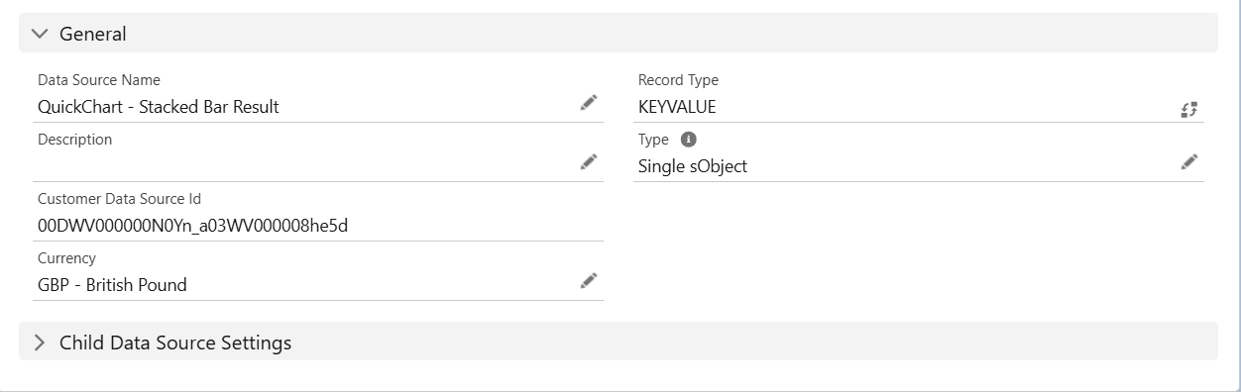1241x392 pixels.
Task: Show the info tooltip beside Type
Action: pyautogui.click(x=689, y=140)
